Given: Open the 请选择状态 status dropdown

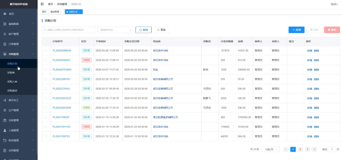Looking at the screenshot, I should coord(116,30).
